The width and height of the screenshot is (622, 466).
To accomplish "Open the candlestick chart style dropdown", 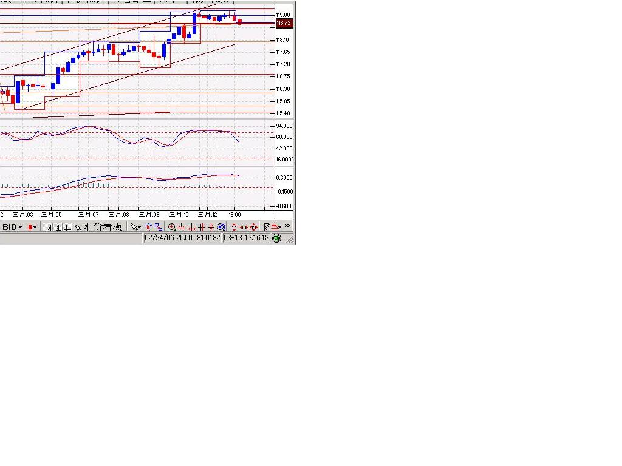I will (x=32, y=227).
